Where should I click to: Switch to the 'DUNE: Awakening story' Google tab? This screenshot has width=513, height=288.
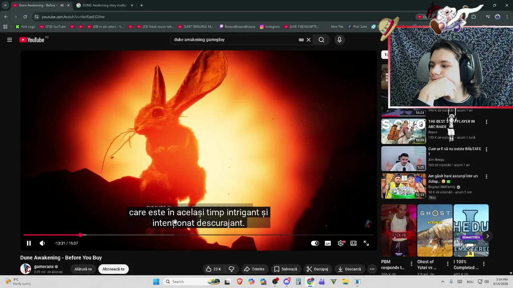(x=104, y=5)
